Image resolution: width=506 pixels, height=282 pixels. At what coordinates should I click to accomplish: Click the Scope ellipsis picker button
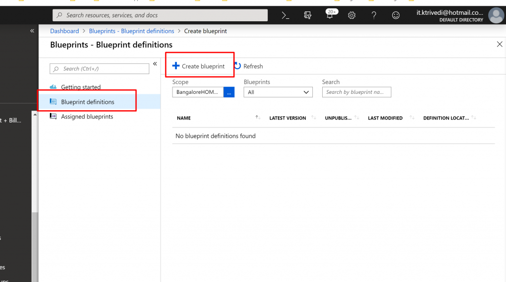229,92
